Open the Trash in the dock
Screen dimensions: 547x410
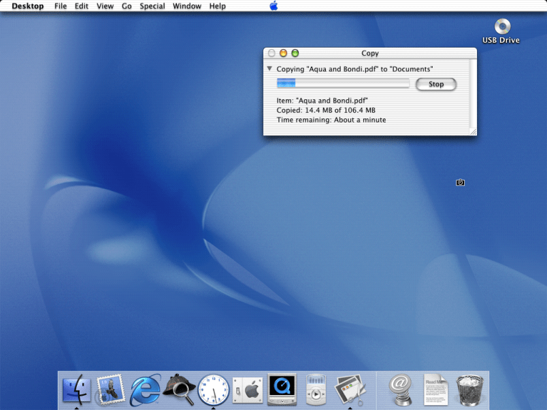(469, 390)
